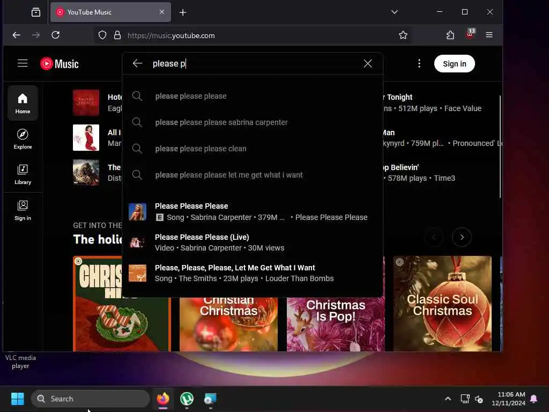Choose suggestion "please please please"
This screenshot has width=549, height=412.
tap(252, 96)
